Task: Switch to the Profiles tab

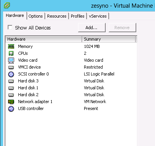Action: tap(78, 16)
